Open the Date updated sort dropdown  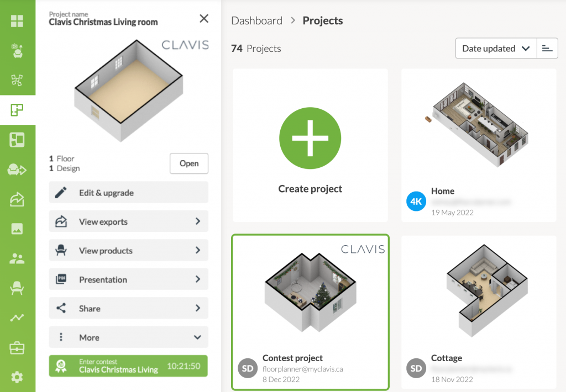[496, 49]
